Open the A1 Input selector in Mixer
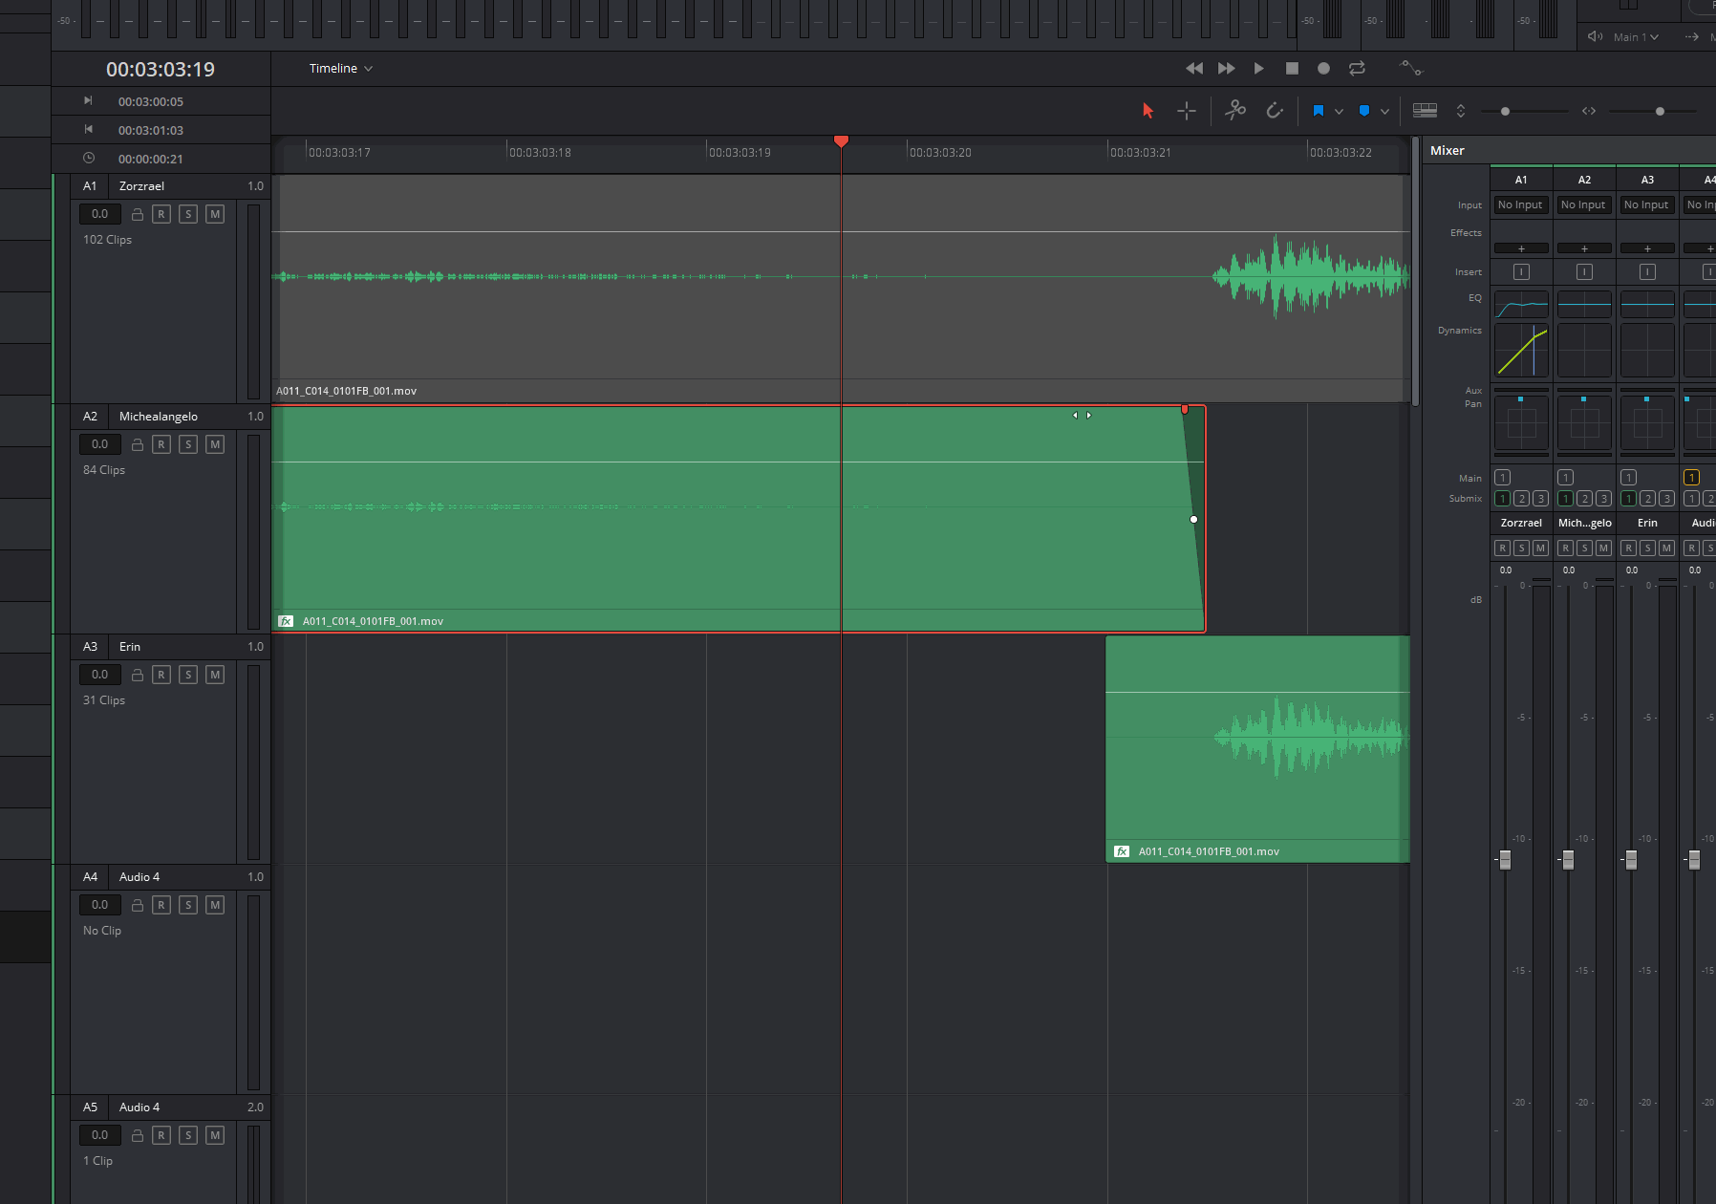The height and width of the screenshot is (1204, 1716). point(1520,205)
